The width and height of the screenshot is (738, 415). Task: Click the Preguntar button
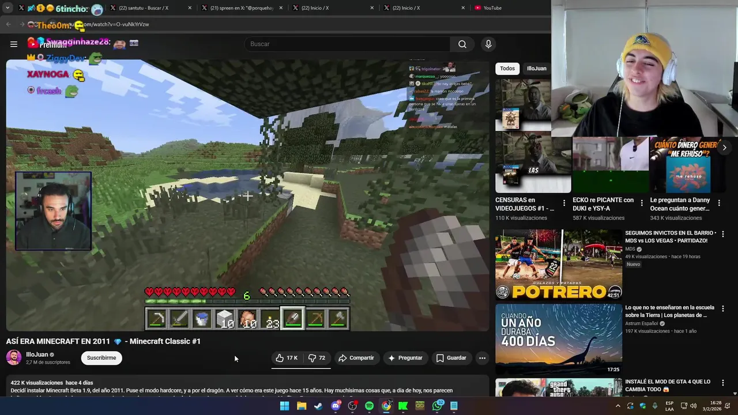[405, 358]
